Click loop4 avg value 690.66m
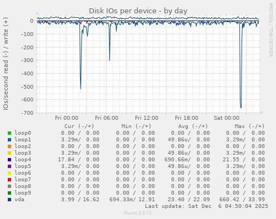The width and height of the screenshot is (276, 219). click(x=177, y=160)
